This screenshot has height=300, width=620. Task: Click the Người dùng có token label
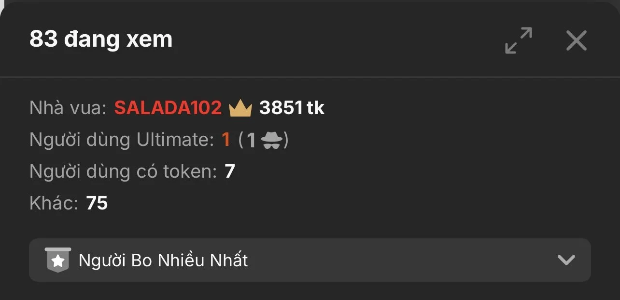pos(123,171)
